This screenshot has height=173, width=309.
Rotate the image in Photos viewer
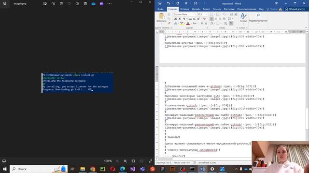pyautogui.click(x=53, y=3)
